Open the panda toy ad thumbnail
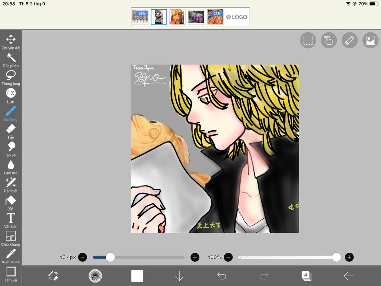 click(x=159, y=17)
